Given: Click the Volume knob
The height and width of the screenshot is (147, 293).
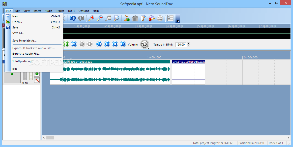Looking at the screenshot, I should [x=145, y=44].
